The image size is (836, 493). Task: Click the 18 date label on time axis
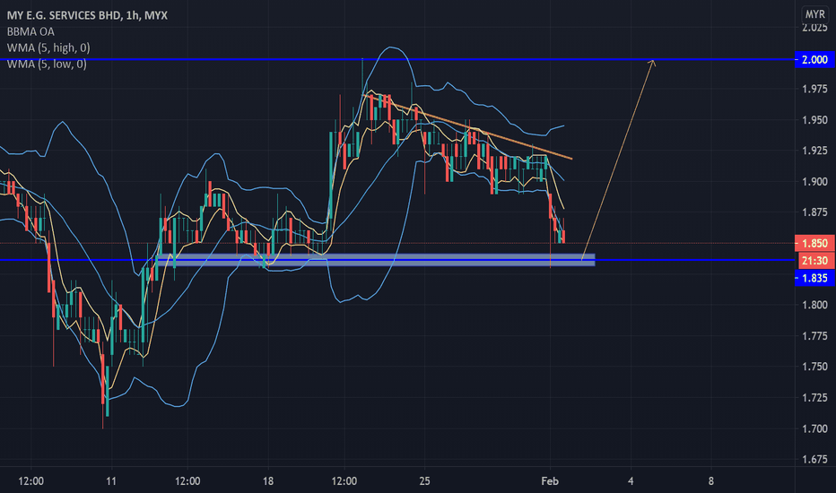click(x=267, y=481)
